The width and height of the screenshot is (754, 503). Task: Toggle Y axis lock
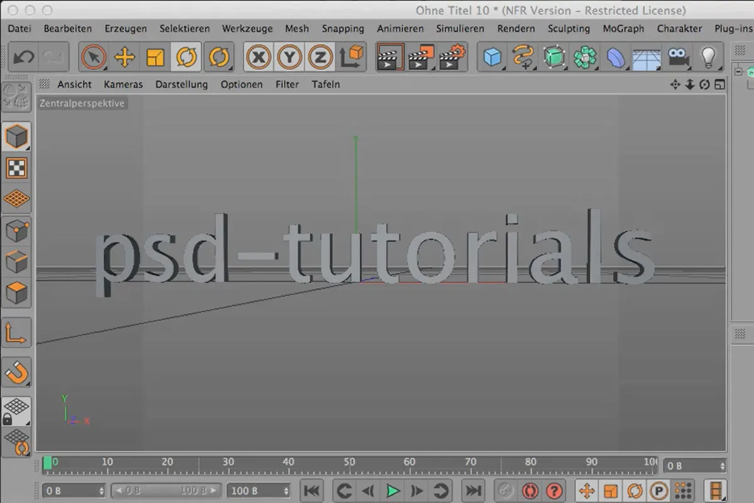tap(289, 58)
